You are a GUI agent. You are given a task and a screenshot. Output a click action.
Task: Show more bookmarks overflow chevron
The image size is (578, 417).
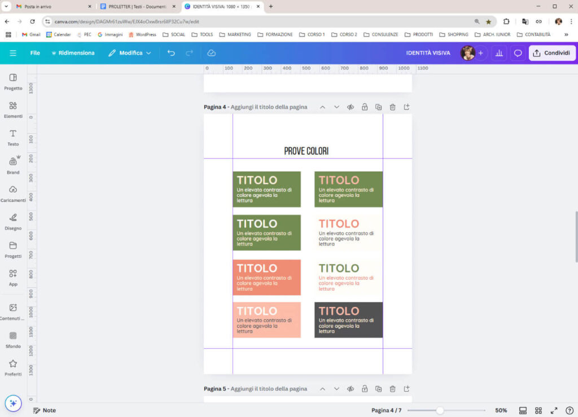(566, 34)
